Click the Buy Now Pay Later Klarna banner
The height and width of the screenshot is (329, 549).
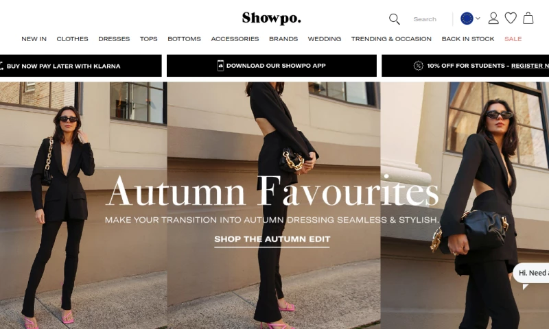coord(81,66)
